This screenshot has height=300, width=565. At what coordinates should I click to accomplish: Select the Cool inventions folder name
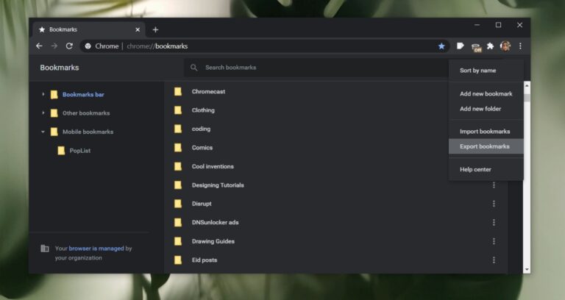click(x=213, y=166)
